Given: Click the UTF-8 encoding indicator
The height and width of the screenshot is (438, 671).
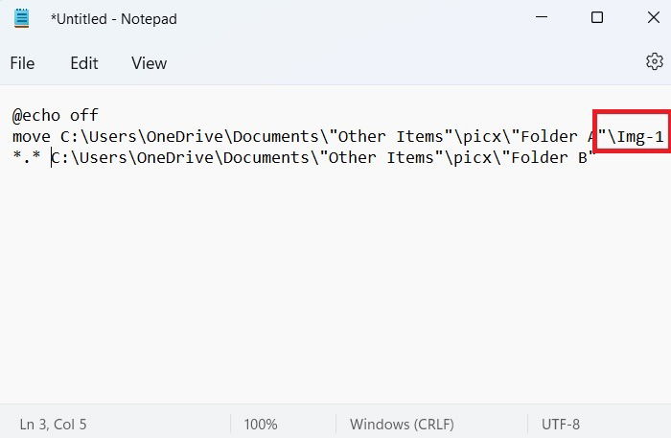Looking at the screenshot, I should (x=561, y=425).
